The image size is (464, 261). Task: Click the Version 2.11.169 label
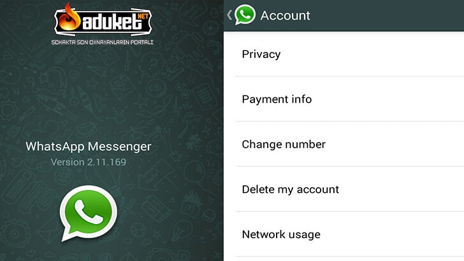coord(89,162)
